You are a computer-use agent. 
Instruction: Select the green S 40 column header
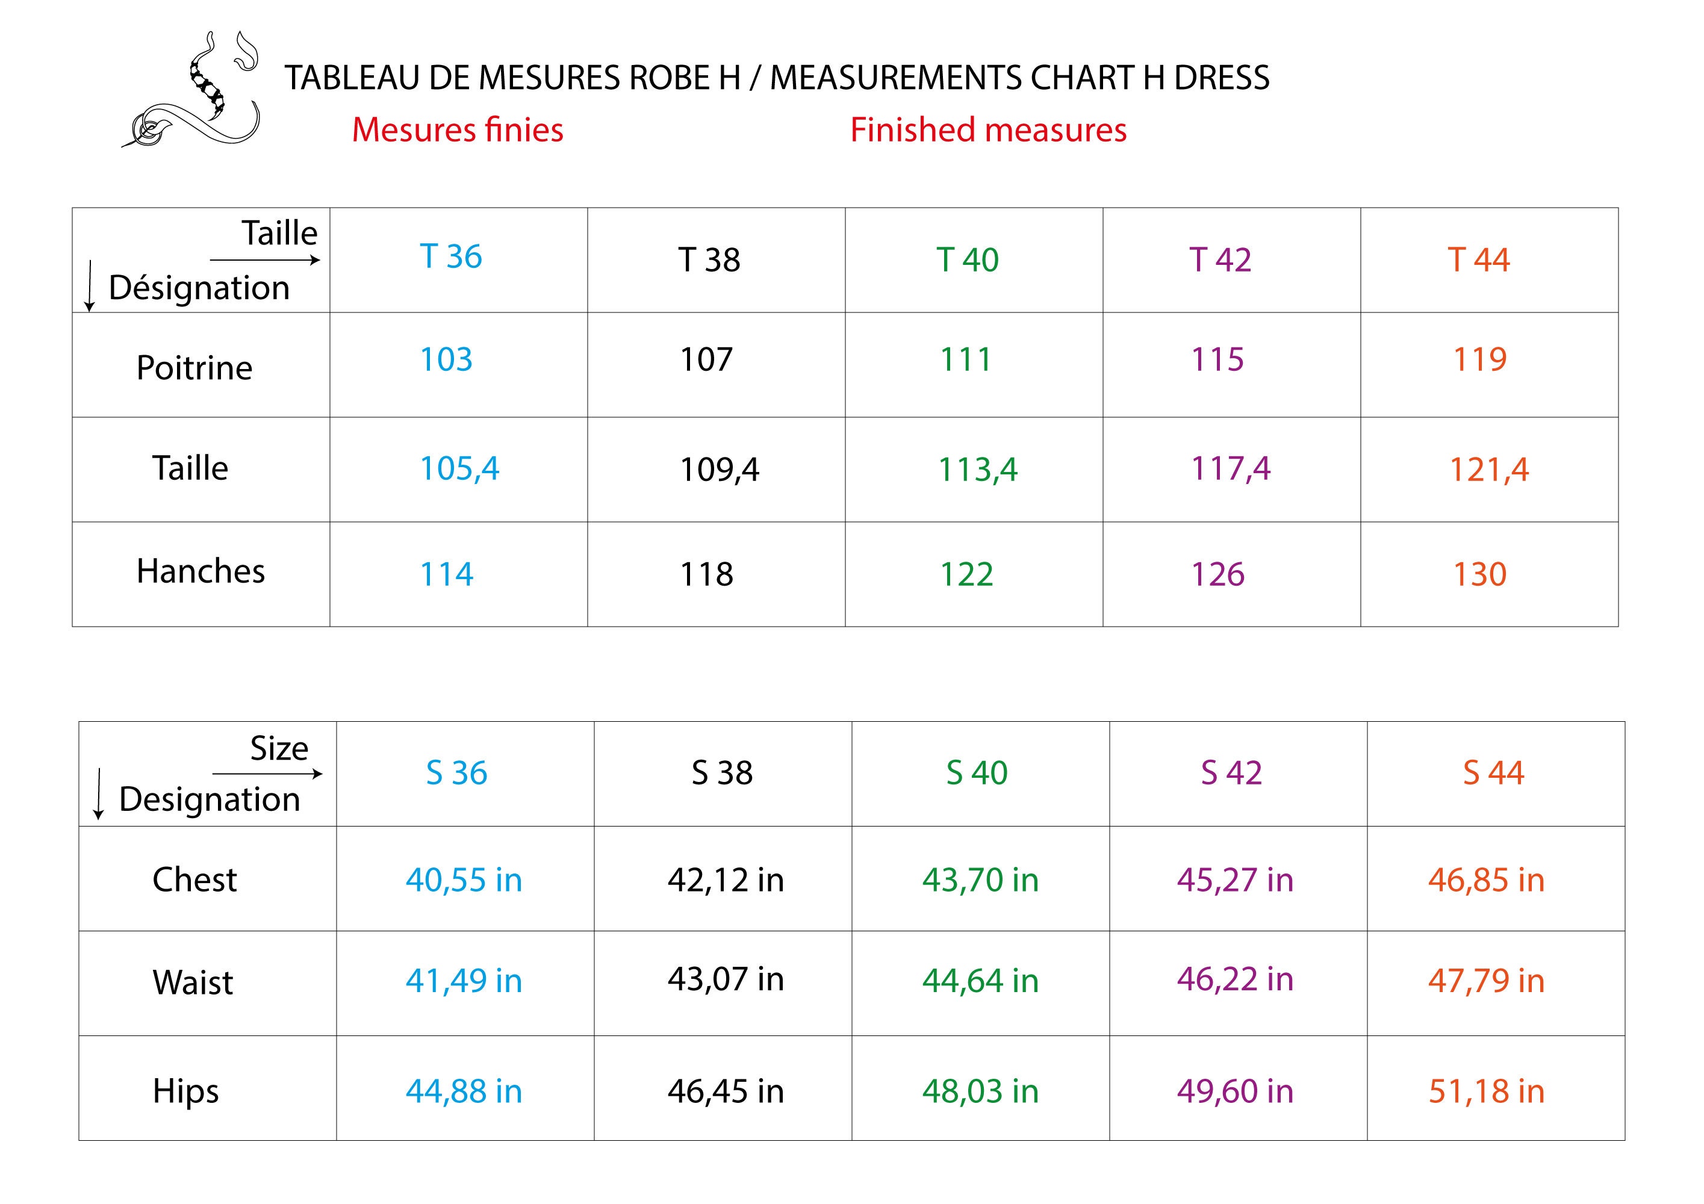[977, 773]
